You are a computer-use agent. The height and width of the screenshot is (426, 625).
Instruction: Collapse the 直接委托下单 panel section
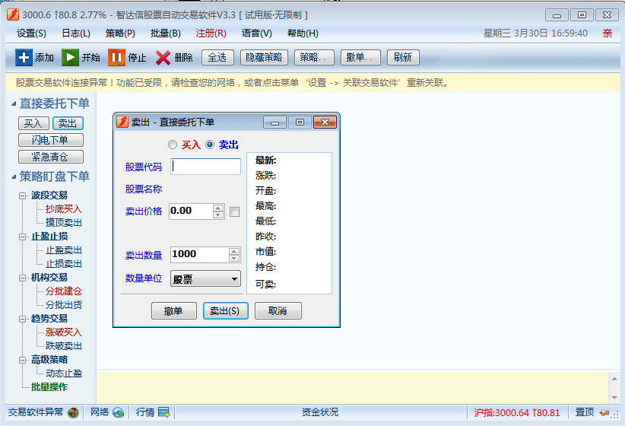[x=12, y=103]
